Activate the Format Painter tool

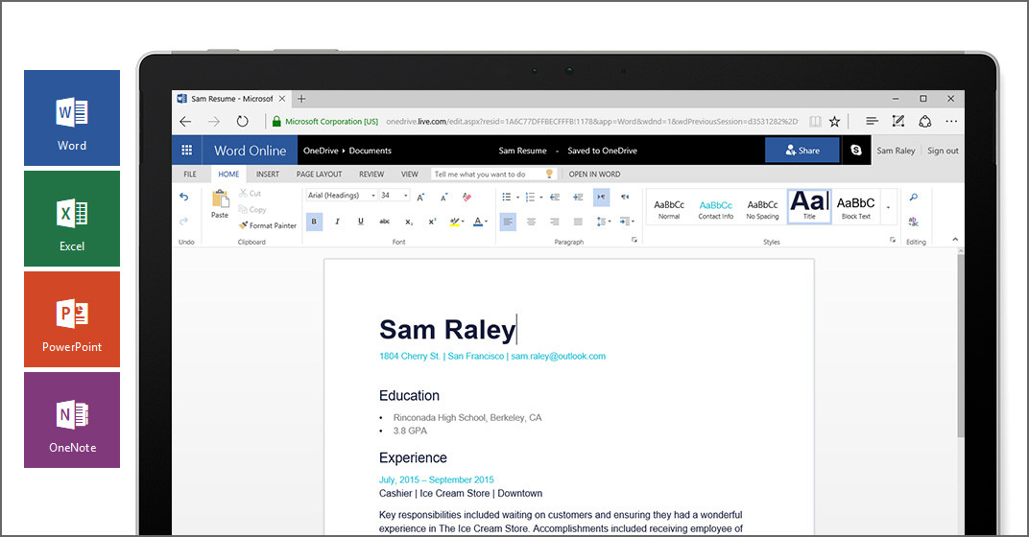point(268,225)
